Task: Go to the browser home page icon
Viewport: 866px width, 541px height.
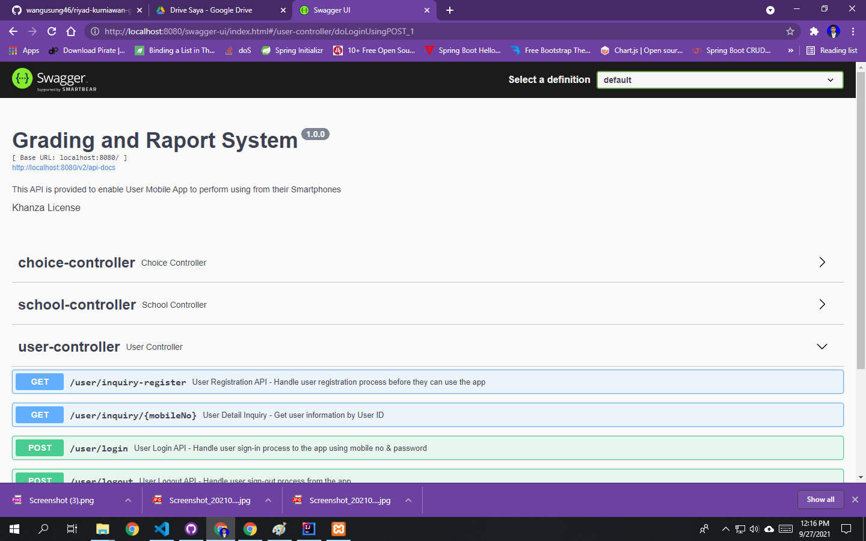Action: pyautogui.click(x=71, y=31)
